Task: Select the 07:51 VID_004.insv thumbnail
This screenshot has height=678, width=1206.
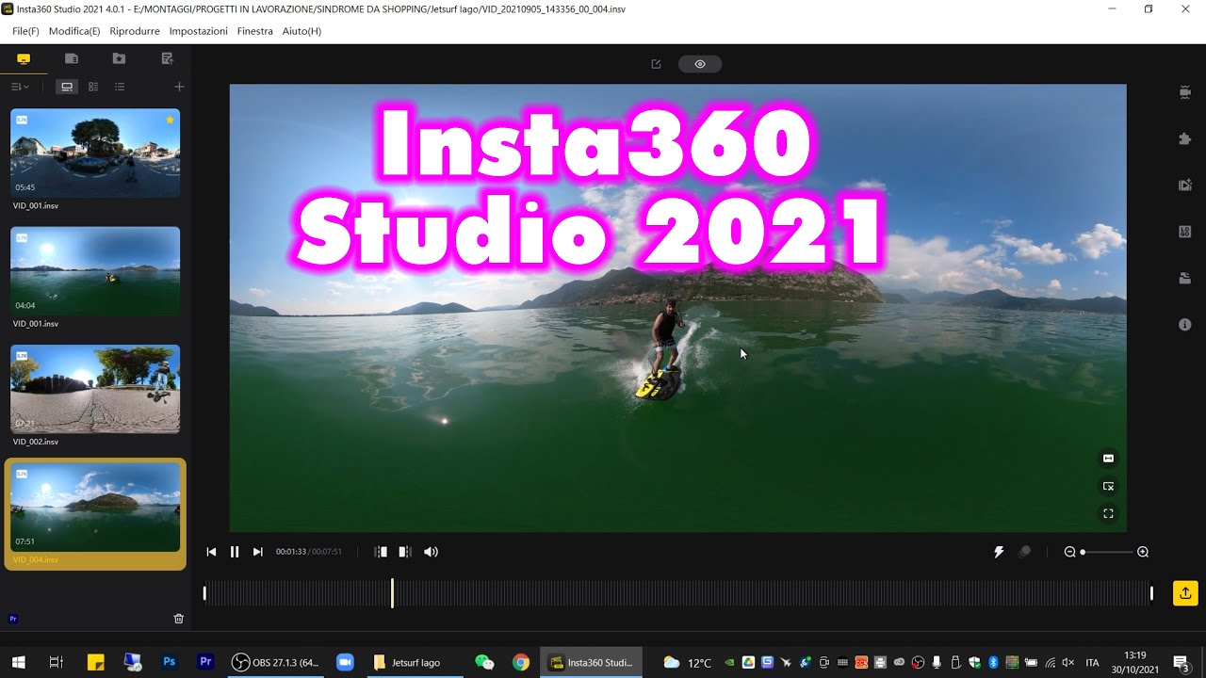Action: [95, 507]
